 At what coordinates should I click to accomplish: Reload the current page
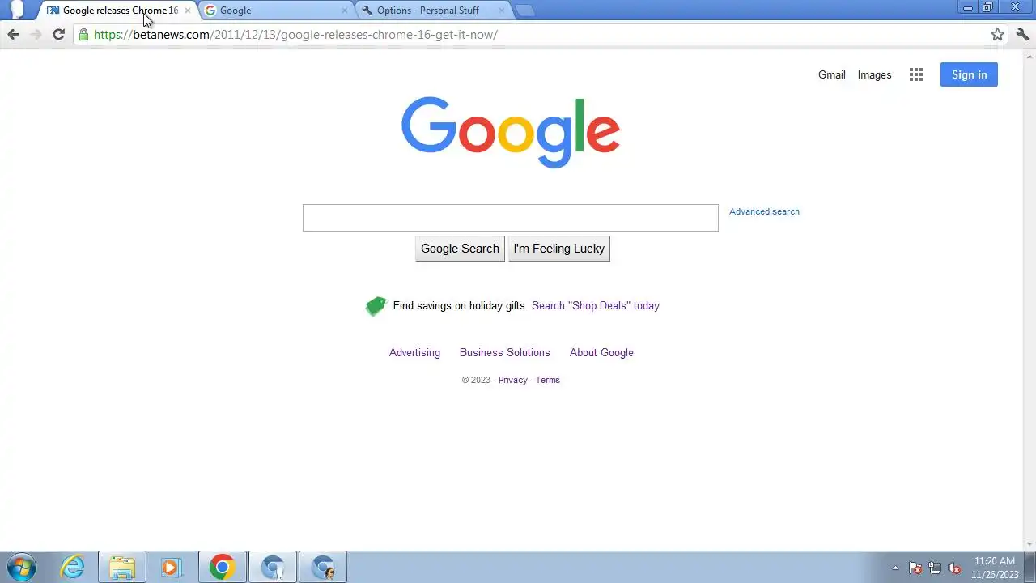coord(58,34)
